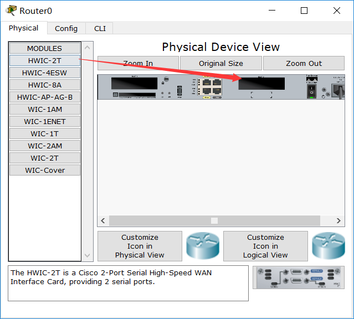
Task: Choose the WIC-1ENET module
Action: coord(45,121)
